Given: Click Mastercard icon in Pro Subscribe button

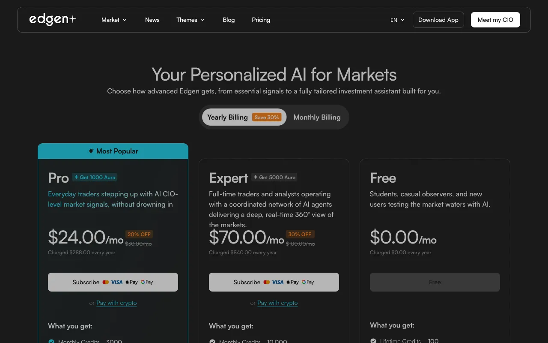Looking at the screenshot, I should (106, 282).
